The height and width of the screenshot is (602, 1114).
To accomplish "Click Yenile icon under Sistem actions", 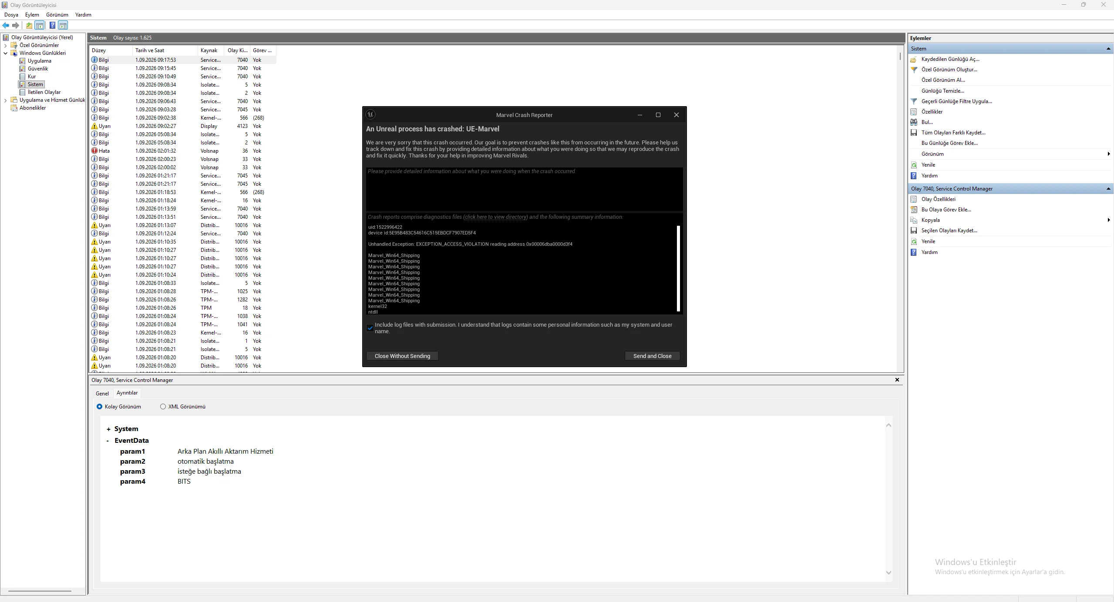I will coord(914,165).
